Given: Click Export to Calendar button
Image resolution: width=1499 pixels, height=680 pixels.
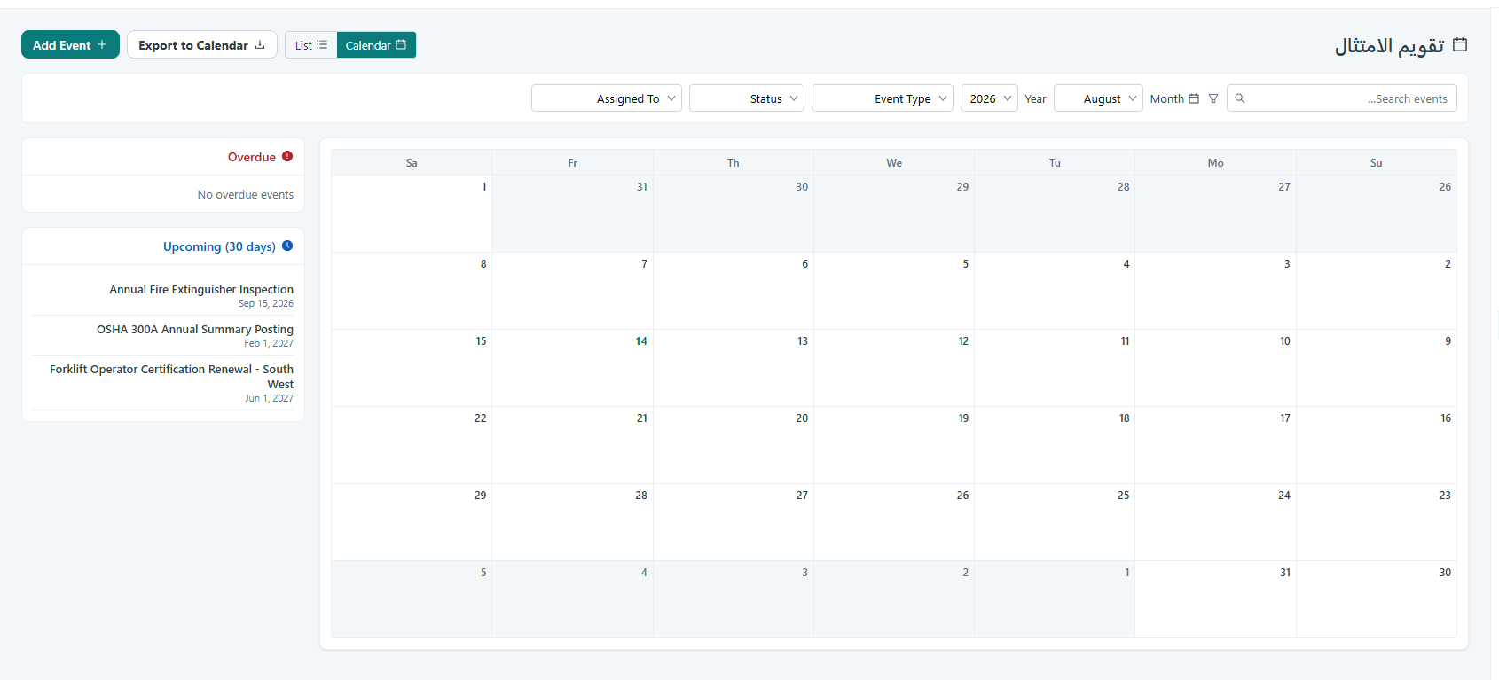Looking at the screenshot, I should point(202,44).
